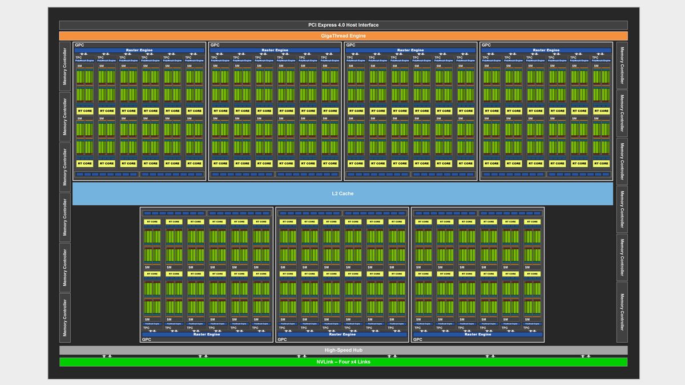Click the green NVLink Four x4 Links bar
Screen dimensions: 685x385
tap(343, 362)
